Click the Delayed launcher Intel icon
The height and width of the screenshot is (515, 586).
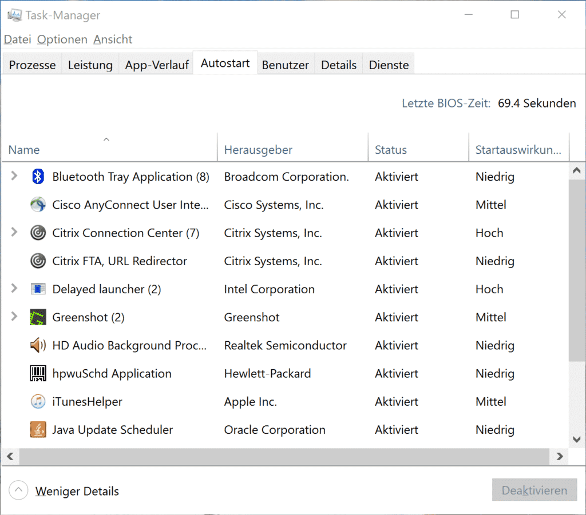coord(38,289)
